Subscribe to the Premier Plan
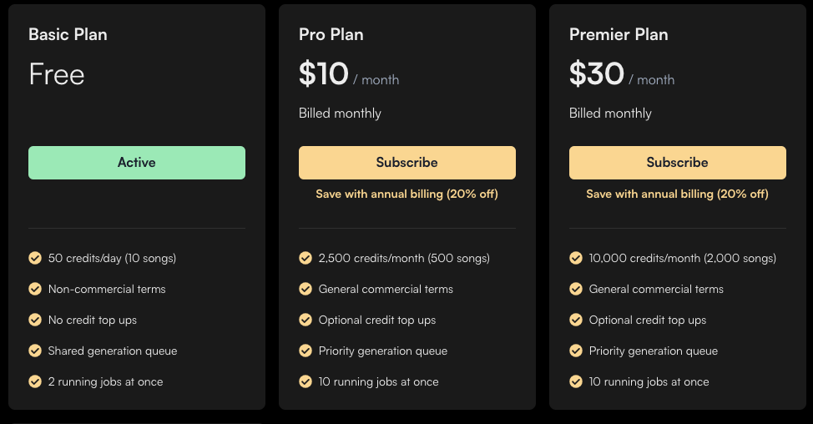 click(678, 163)
